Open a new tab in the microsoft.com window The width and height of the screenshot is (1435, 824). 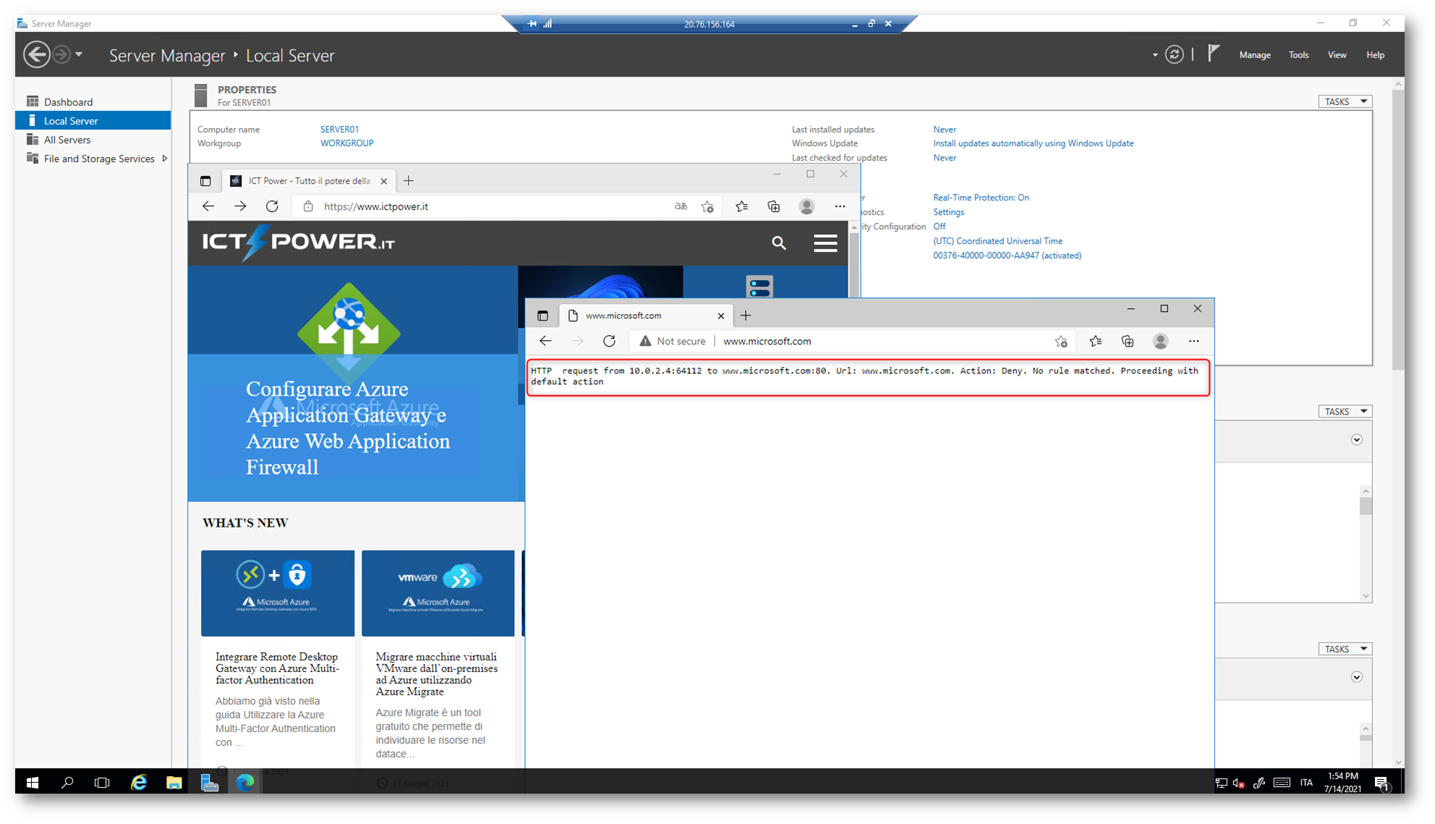(746, 315)
